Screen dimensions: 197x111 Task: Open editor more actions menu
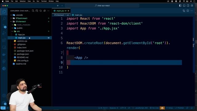[191, 11]
